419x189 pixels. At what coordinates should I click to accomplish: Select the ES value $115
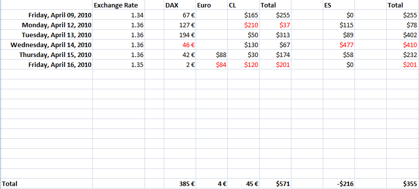339,25
